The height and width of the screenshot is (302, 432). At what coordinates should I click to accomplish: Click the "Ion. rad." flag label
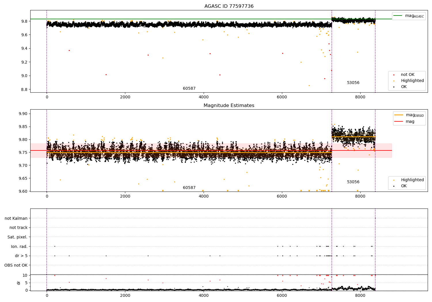(19, 247)
